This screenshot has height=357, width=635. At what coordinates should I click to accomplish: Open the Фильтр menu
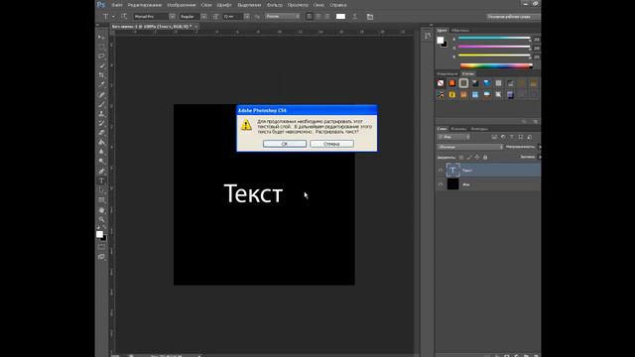click(x=275, y=5)
